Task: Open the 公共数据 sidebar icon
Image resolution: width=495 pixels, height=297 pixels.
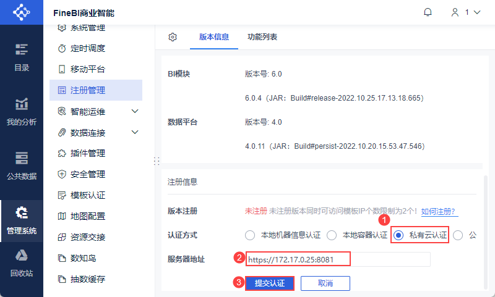Action: (22, 158)
